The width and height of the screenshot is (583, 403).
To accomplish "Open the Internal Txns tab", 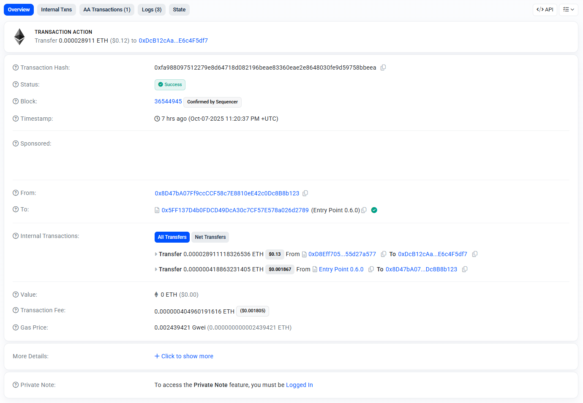I will coord(56,10).
